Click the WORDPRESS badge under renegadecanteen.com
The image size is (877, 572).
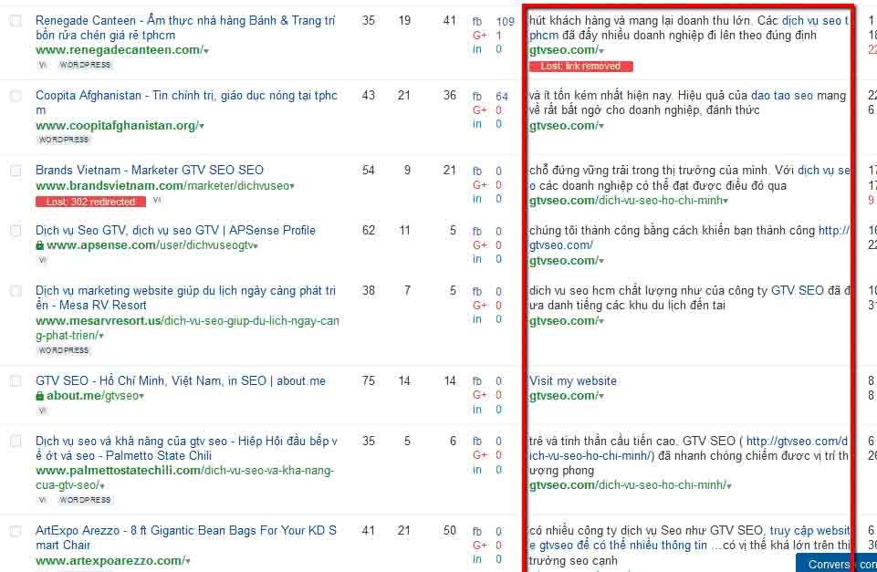coord(85,64)
